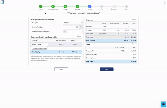Click the Total Sources row label
This screenshot has width=167, height=108.
pos(90,41)
